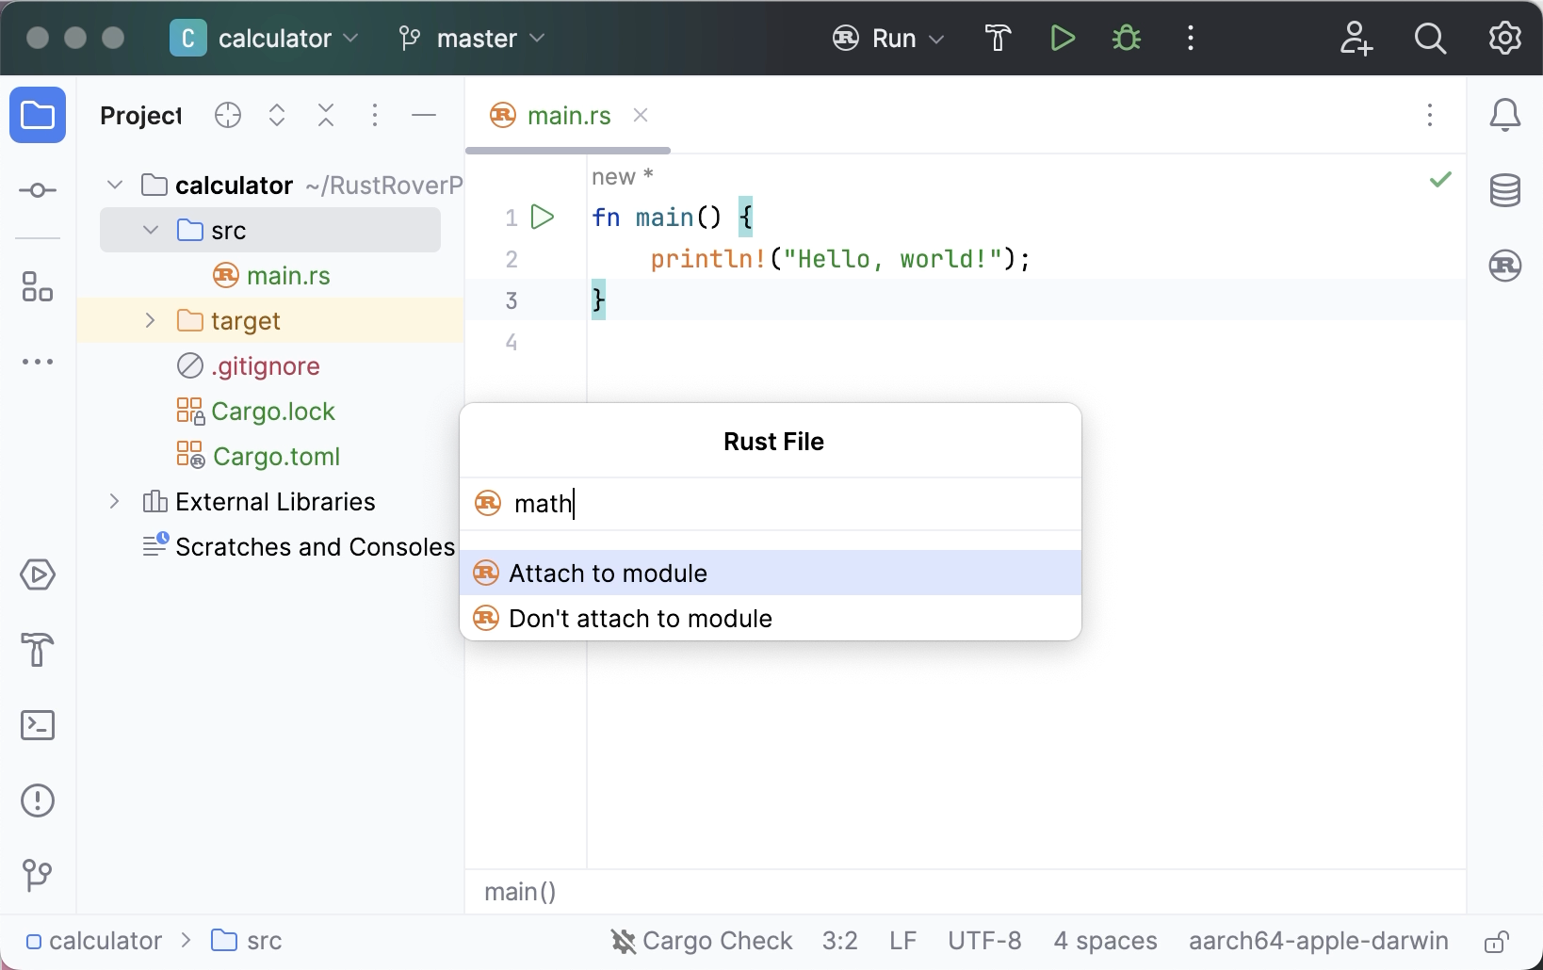
Task: Close the main.rs tab
Action: (641, 115)
